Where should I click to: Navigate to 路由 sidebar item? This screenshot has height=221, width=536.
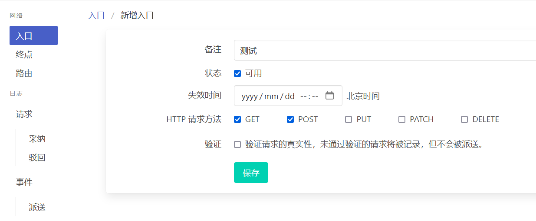pos(24,74)
